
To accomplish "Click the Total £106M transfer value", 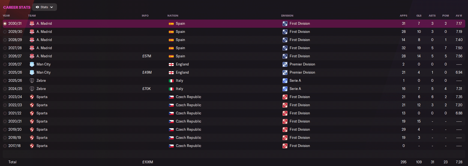I will 148,162.
